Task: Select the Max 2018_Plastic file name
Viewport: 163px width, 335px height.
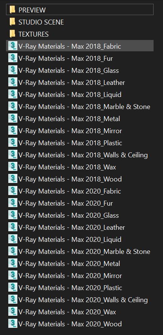Action: (70, 143)
